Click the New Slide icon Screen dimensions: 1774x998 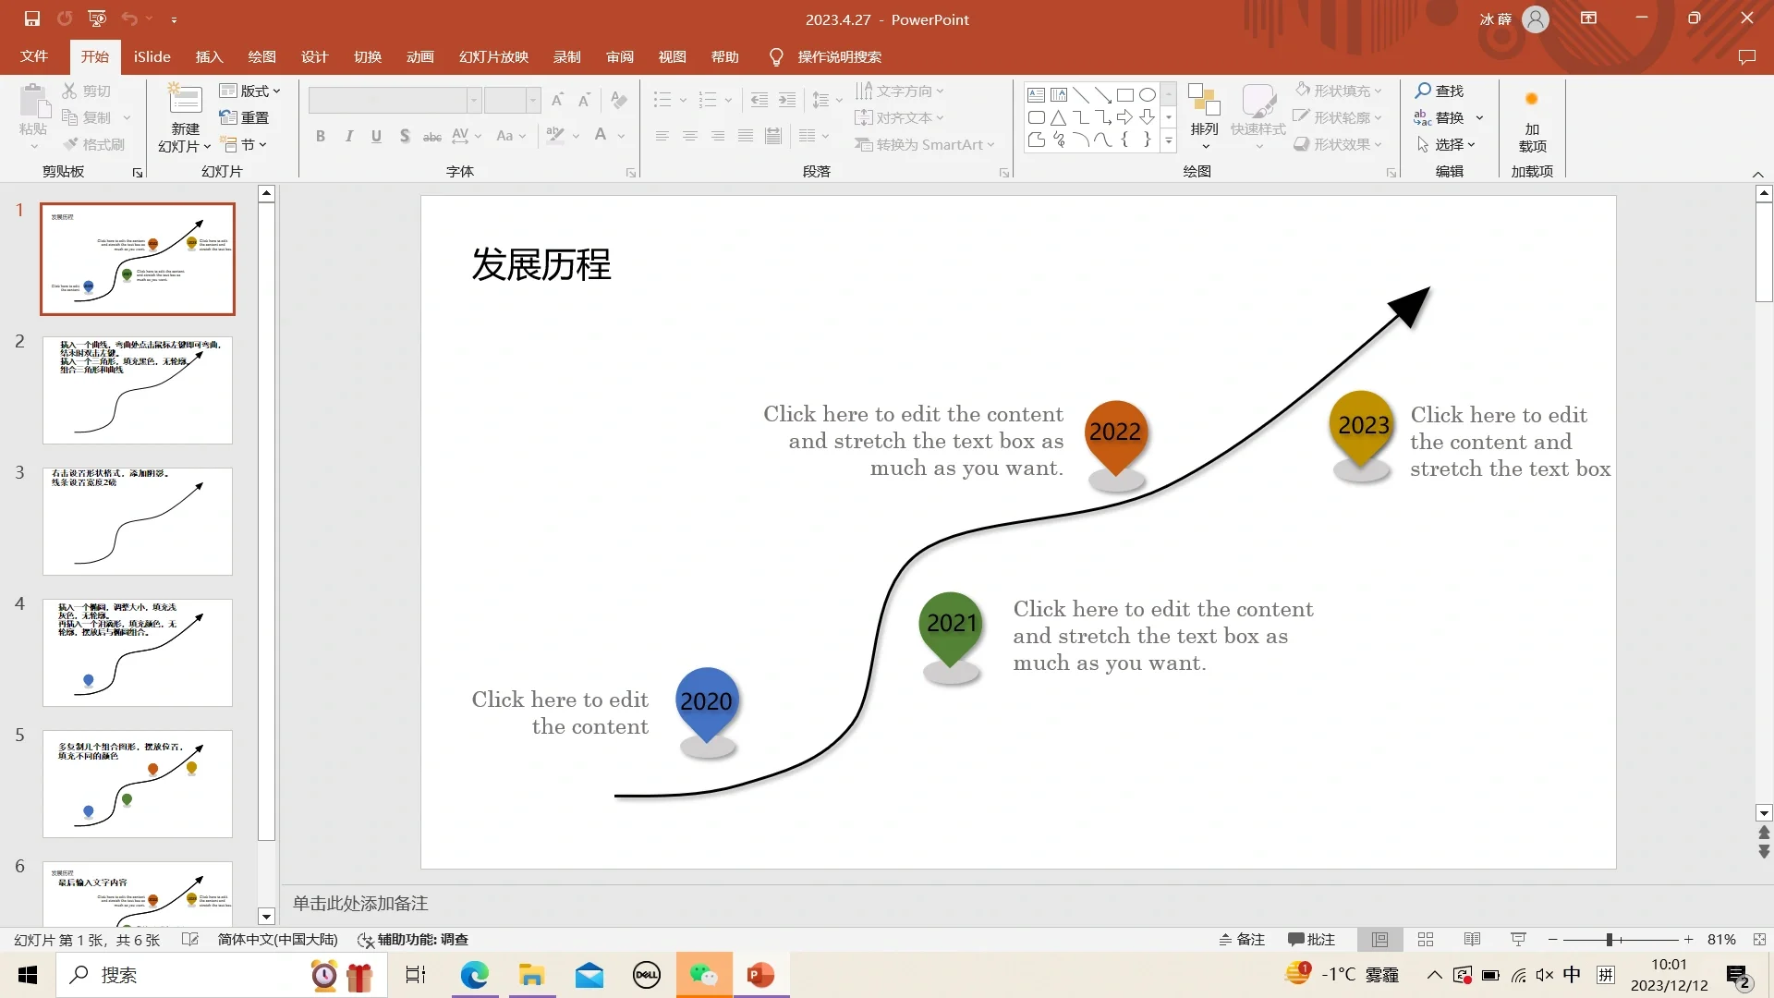[185, 100]
